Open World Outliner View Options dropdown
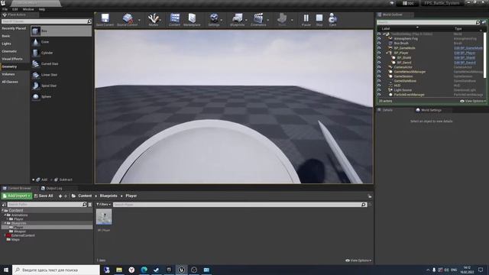 (473, 101)
